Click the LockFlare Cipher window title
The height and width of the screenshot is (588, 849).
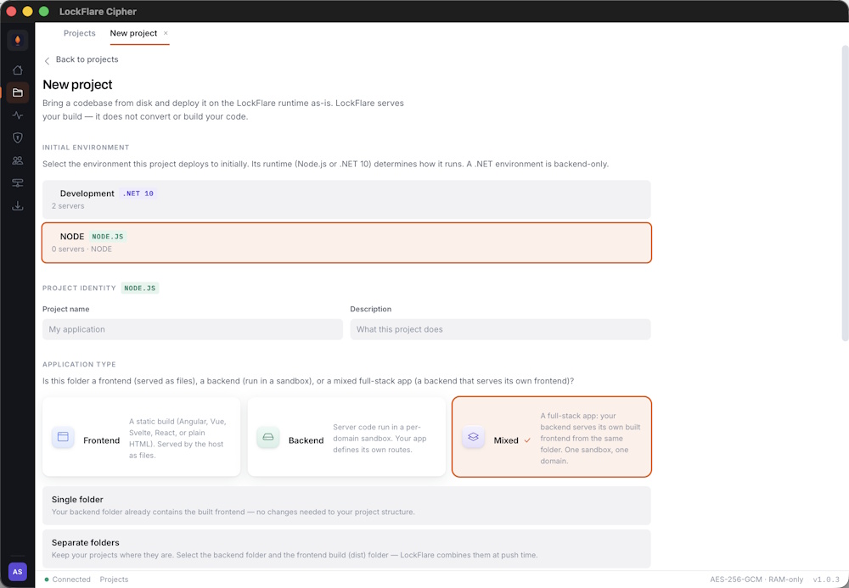(98, 11)
